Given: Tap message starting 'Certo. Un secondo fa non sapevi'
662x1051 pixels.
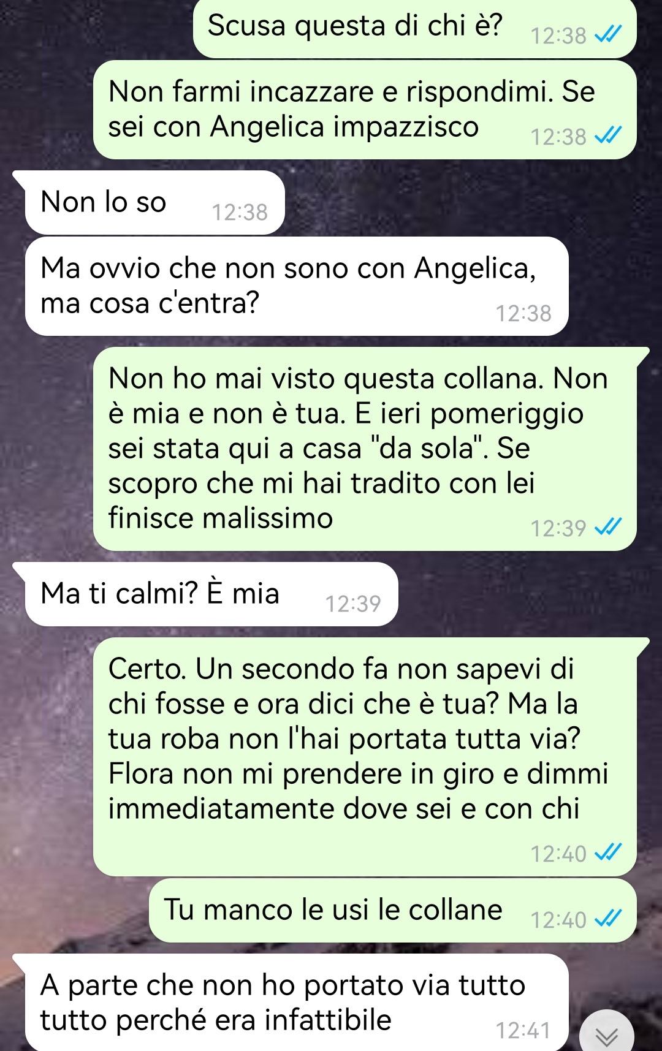Looking at the screenshot, I should click(x=365, y=757).
